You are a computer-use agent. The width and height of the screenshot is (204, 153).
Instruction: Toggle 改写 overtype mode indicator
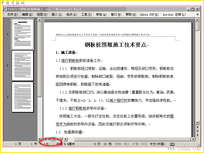click(x=144, y=144)
